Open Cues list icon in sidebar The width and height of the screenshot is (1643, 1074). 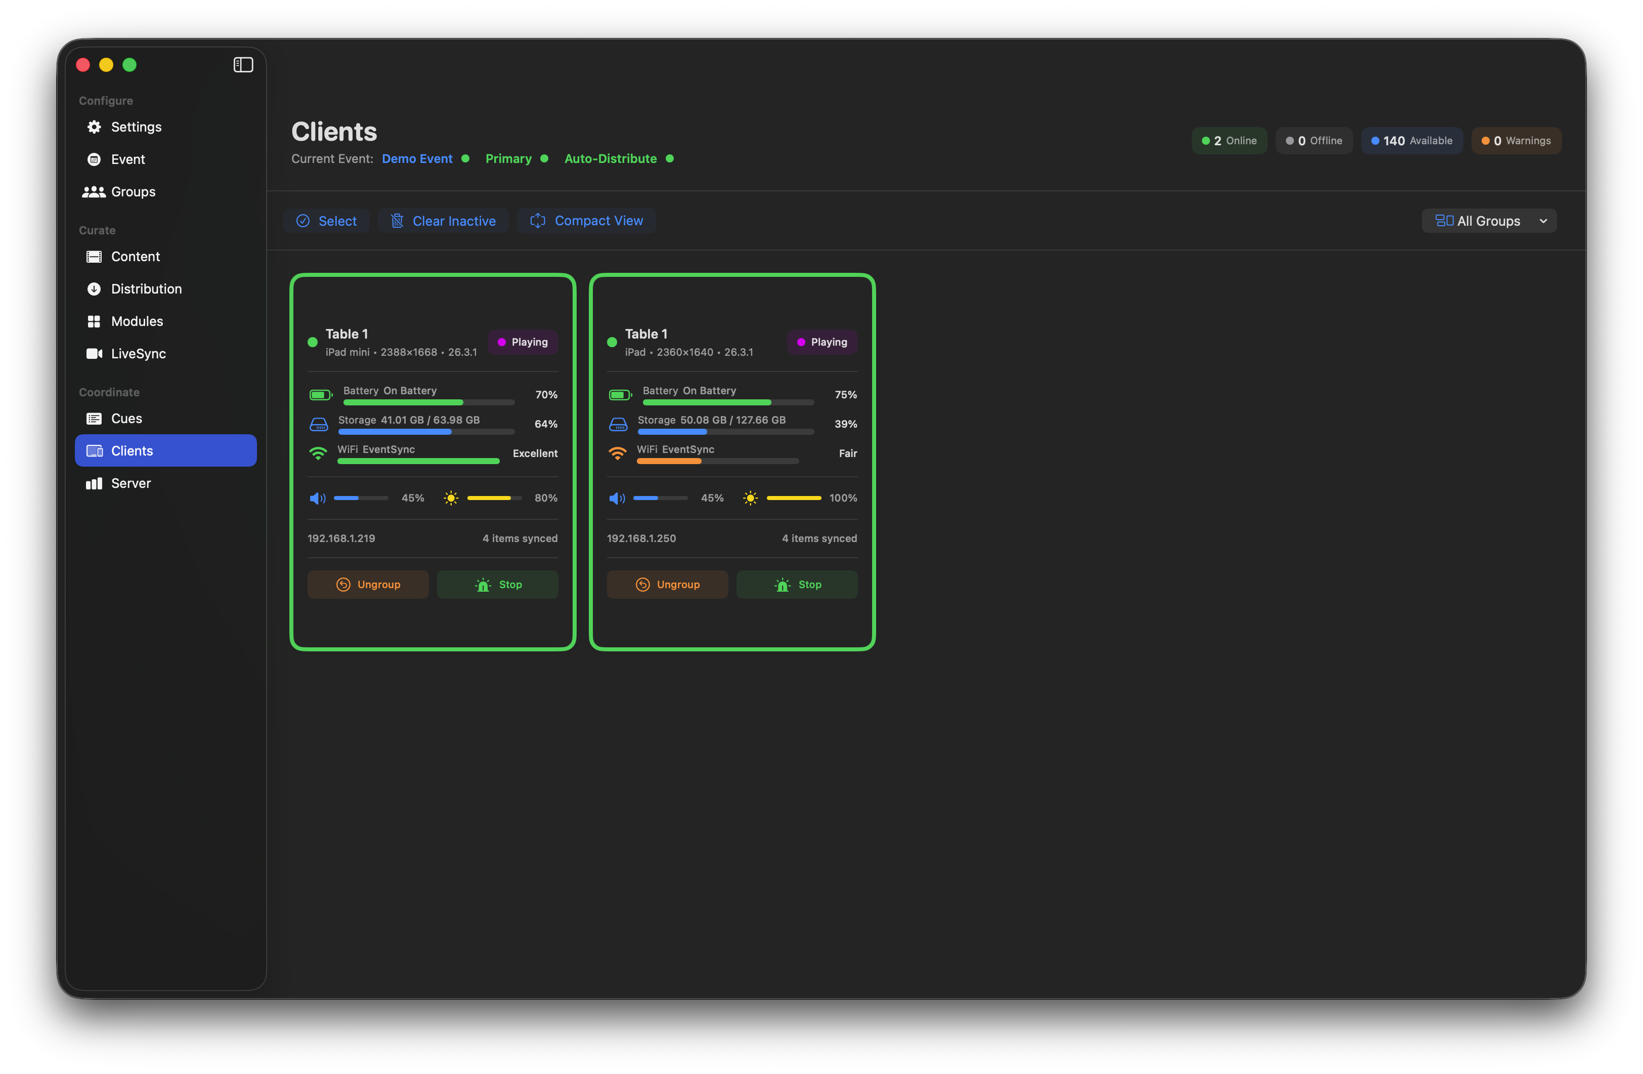[x=94, y=419]
